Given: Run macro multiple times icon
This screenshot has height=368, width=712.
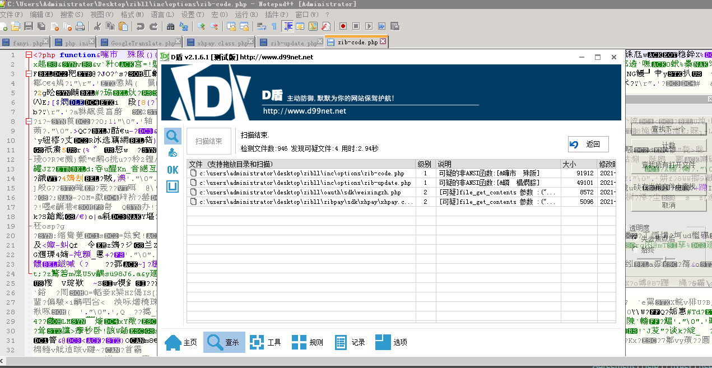Looking at the screenshot, I should tap(381, 26).
